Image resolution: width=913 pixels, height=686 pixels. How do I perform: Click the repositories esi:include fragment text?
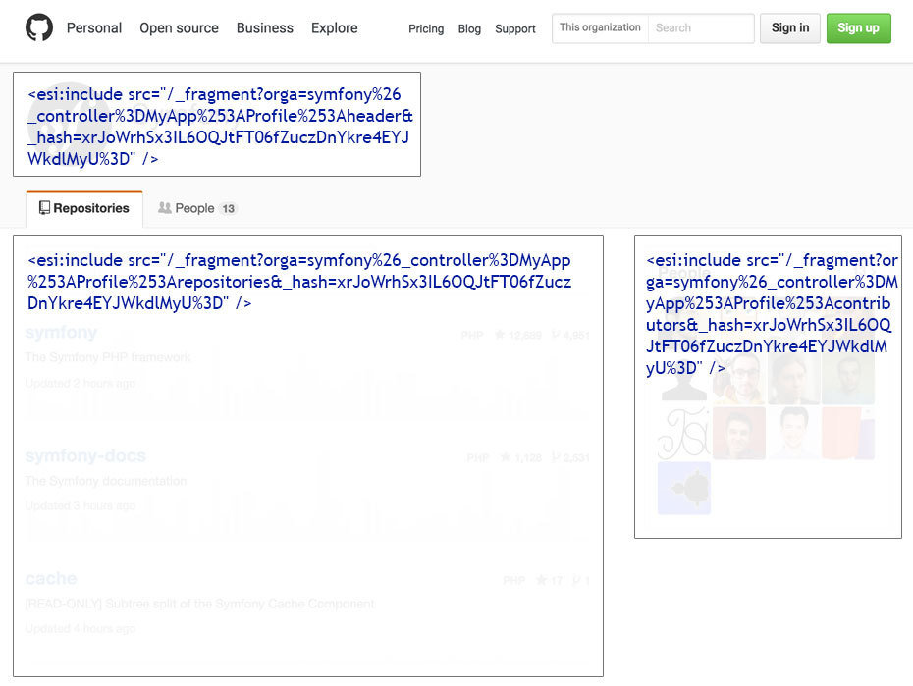pyautogui.click(x=299, y=282)
